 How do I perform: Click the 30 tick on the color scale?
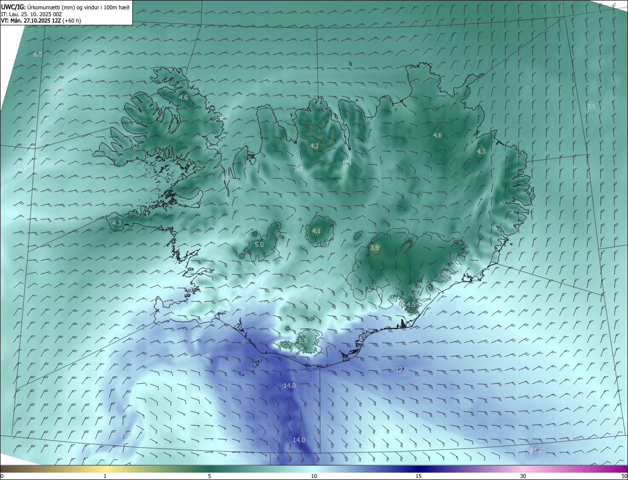tap(523, 476)
